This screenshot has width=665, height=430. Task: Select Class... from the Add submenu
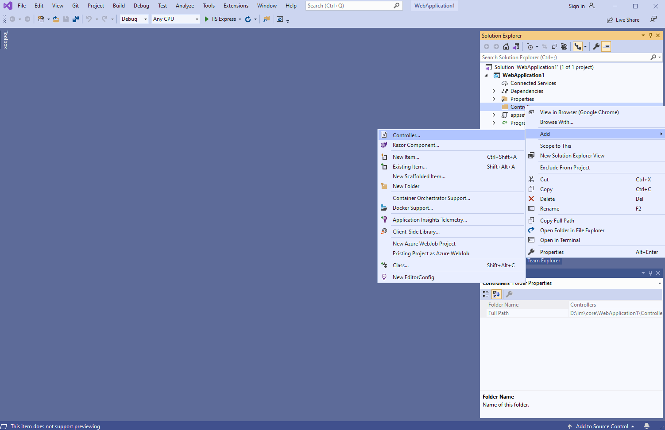pos(451,265)
